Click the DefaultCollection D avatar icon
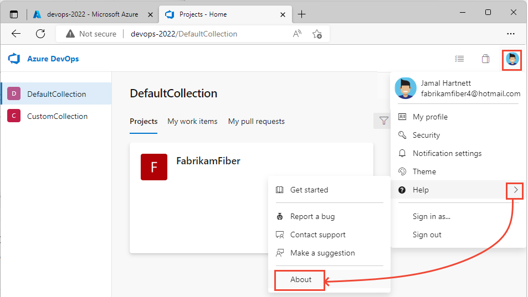Image resolution: width=528 pixels, height=297 pixels. 14,93
